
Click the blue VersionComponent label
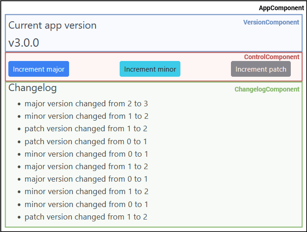tap(271, 22)
